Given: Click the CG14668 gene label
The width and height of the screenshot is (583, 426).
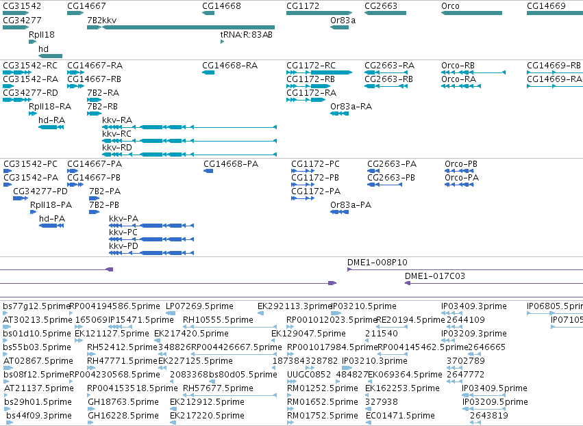Looking at the screenshot, I should coord(221,6).
